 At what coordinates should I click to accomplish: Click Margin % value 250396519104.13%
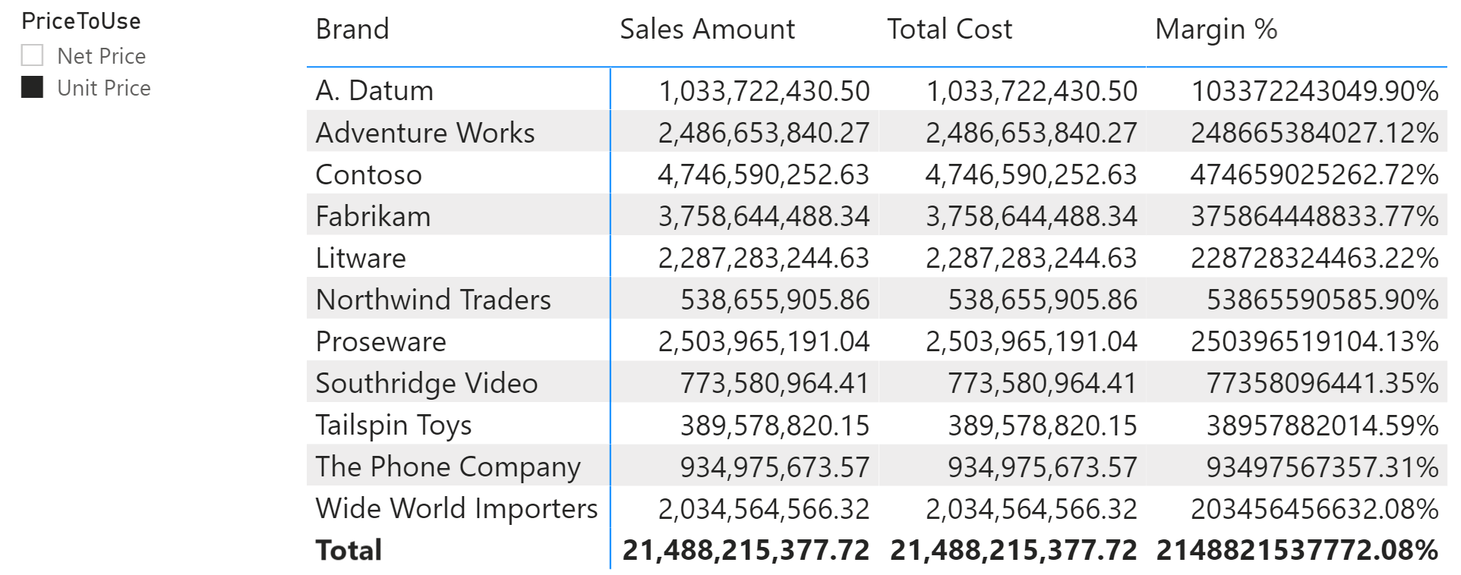[x=1314, y=341]
